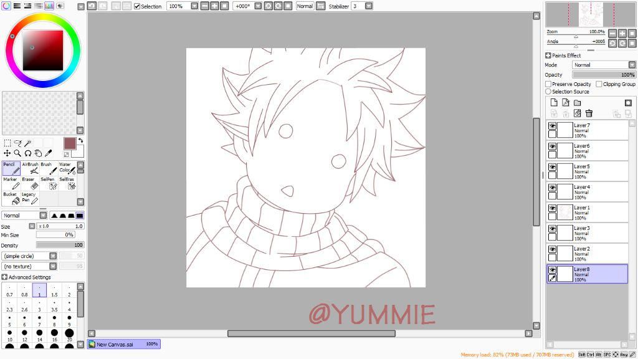This screenshot has width=638, height=359.
Task: Select the Brush tool
Action: tap(49, 168)
